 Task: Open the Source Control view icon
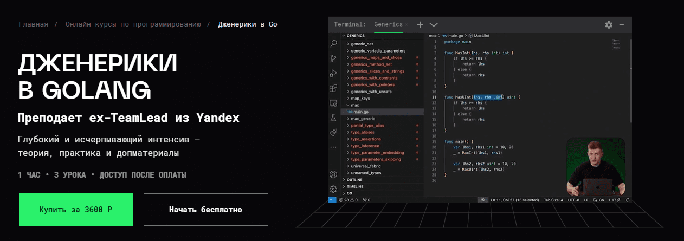click(333, 58)
